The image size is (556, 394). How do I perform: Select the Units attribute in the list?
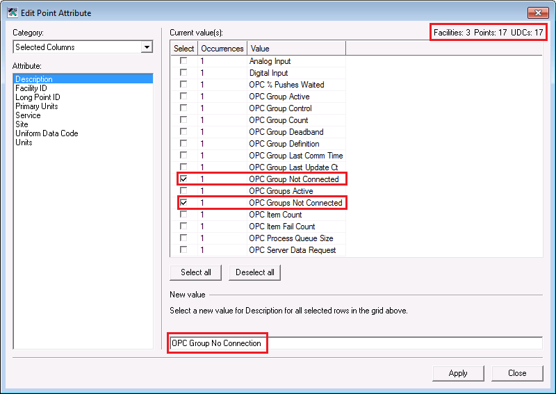[24, 142]
